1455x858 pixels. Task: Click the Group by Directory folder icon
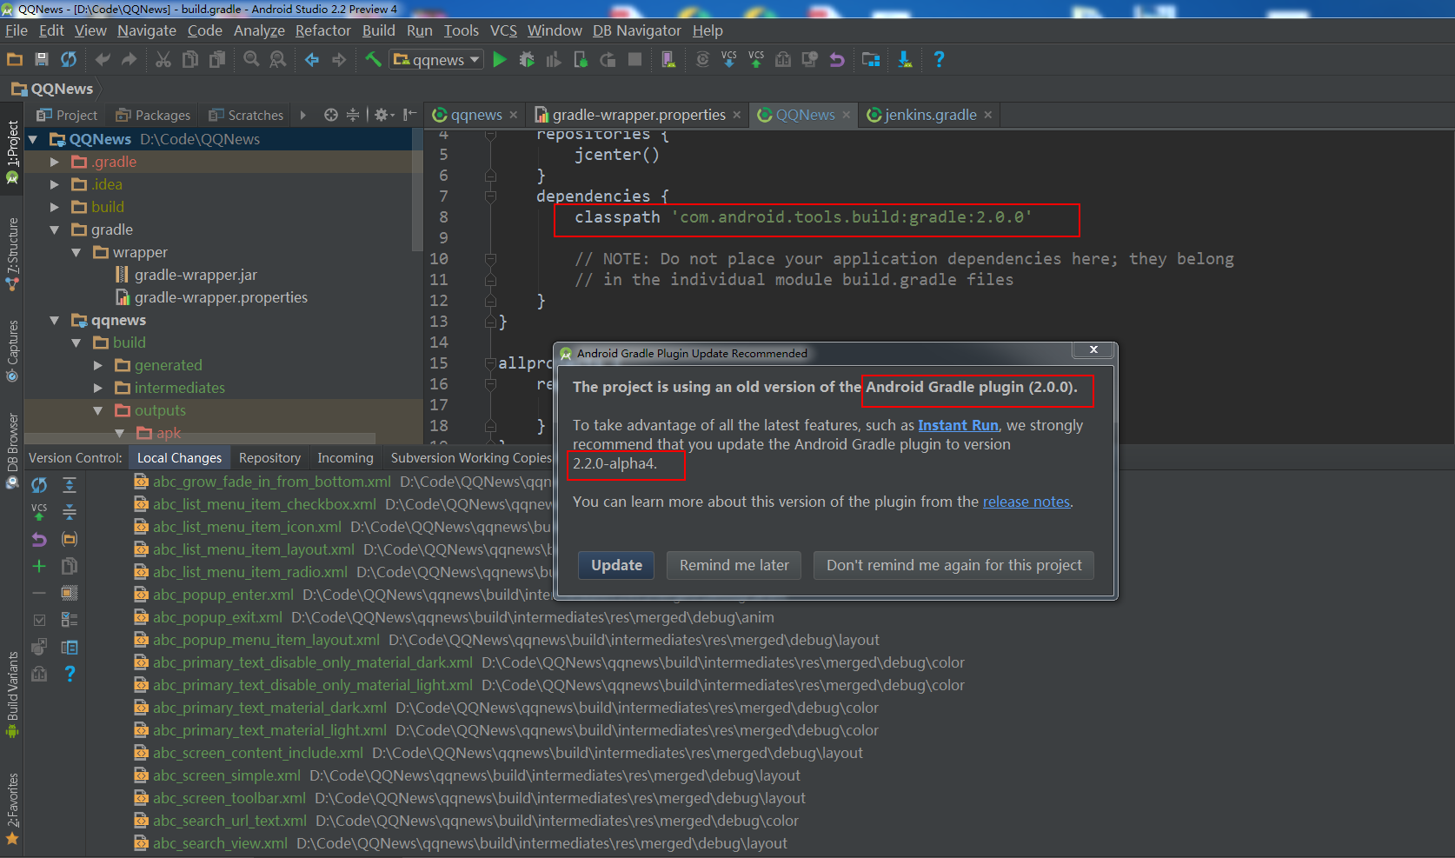(70, 539)
